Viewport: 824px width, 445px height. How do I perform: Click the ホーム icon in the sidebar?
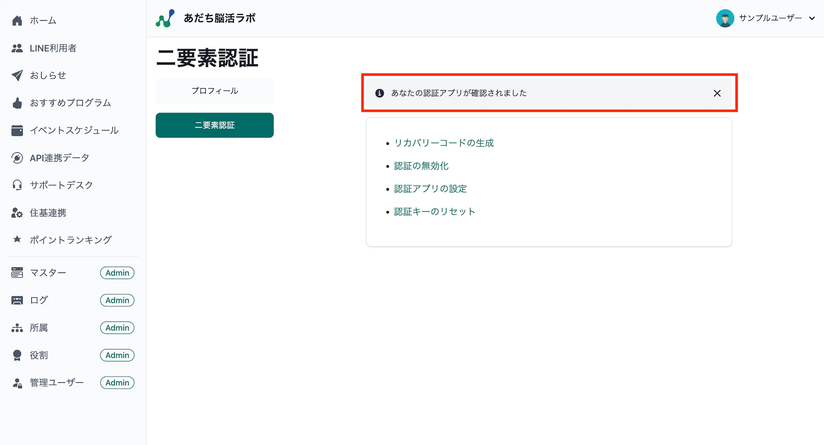click(17, 20)
